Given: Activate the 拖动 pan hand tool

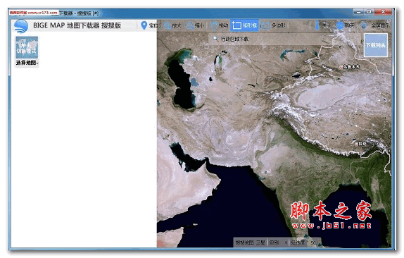Looking at the screenshot, I should pos(220,25).
